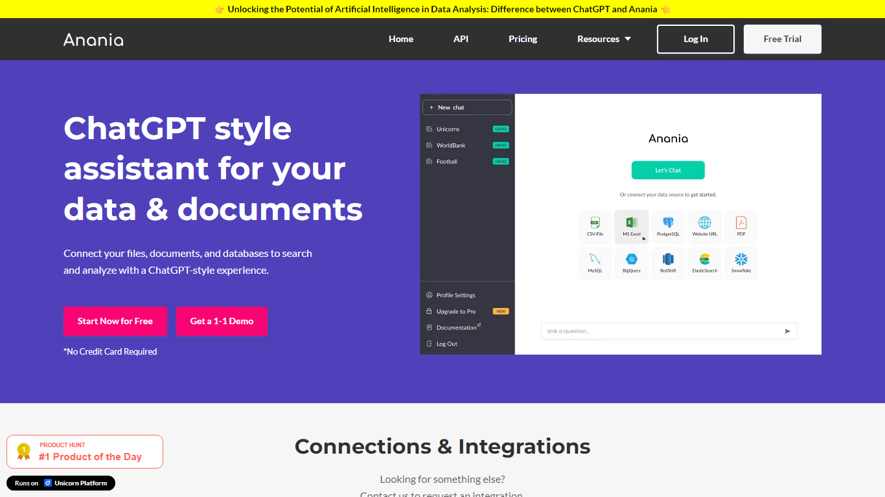Click the CSV File connector icon
The width and height of the screenshot is (885, 497).
pyautogui.click(x=595, y=223)
